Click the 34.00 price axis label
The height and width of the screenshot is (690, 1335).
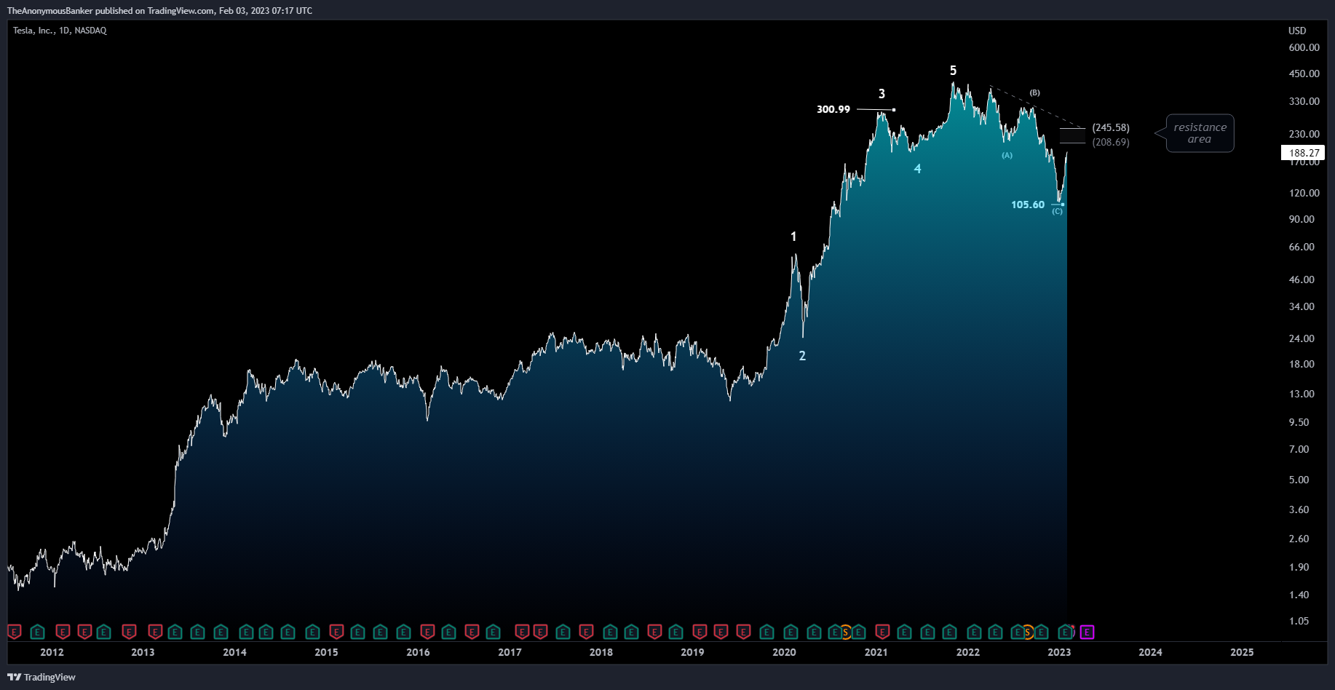(1302, 306)
